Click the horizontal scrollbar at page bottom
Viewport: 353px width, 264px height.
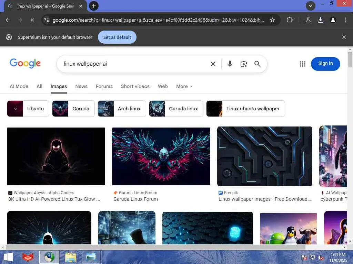pyautogui.click(x=155, y=247)
